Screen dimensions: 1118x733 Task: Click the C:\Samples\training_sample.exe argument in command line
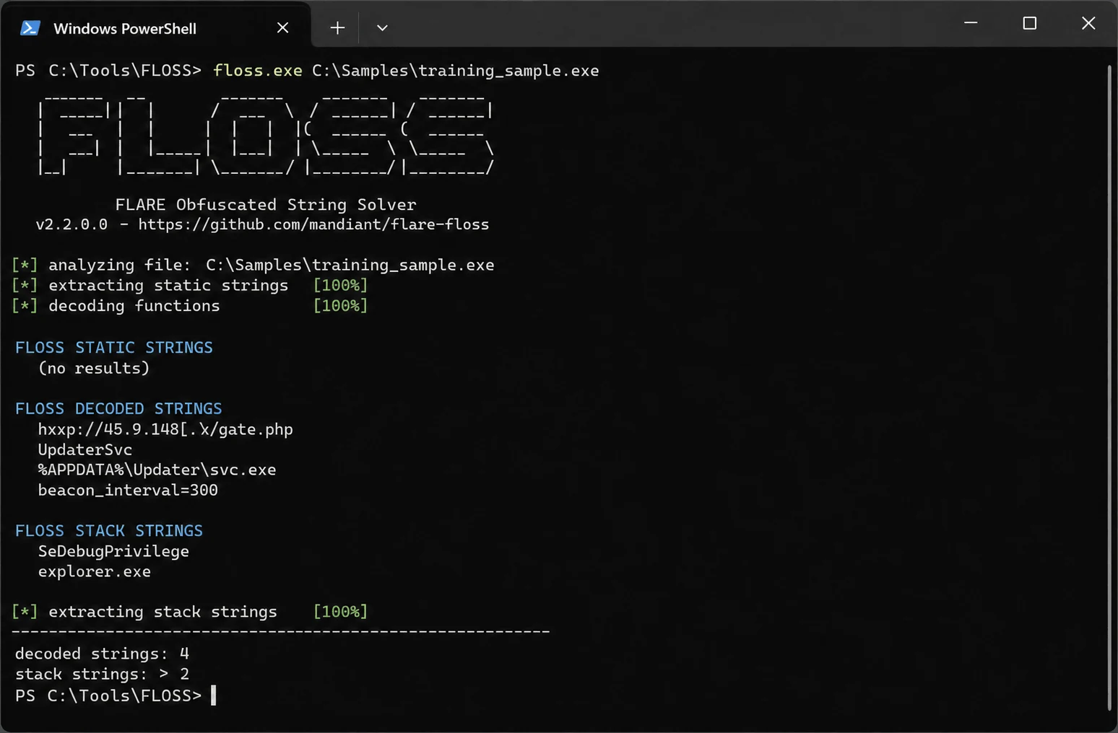pos(455,71)
